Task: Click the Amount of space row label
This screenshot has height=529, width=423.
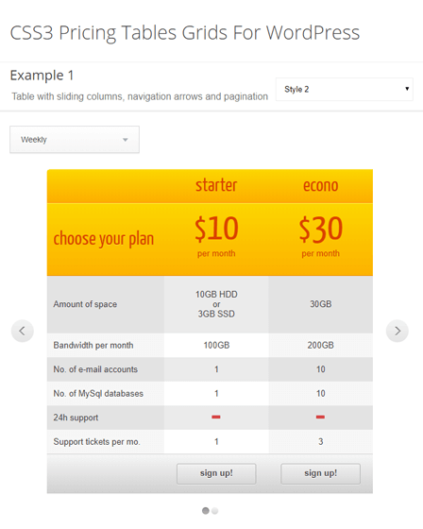Action: pos(85,304)
